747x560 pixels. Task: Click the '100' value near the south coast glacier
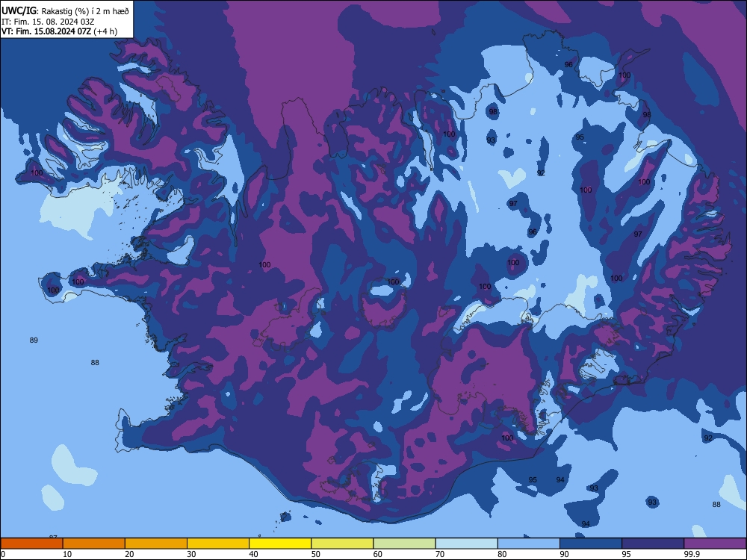[507, 438]
